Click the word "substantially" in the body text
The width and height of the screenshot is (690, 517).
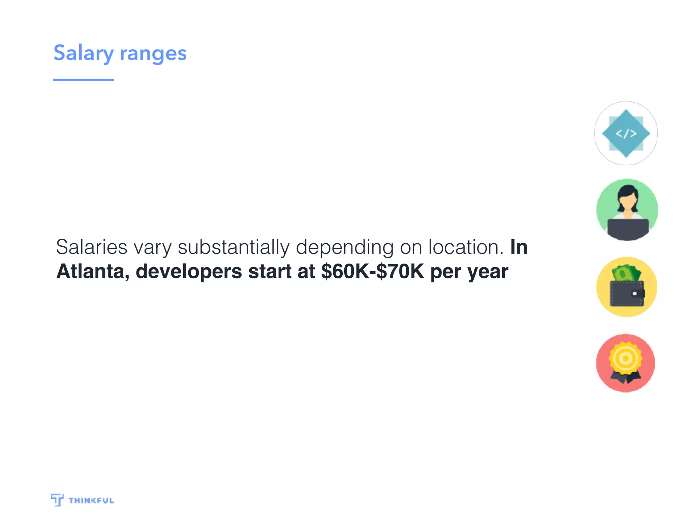(x=233, y=247)
